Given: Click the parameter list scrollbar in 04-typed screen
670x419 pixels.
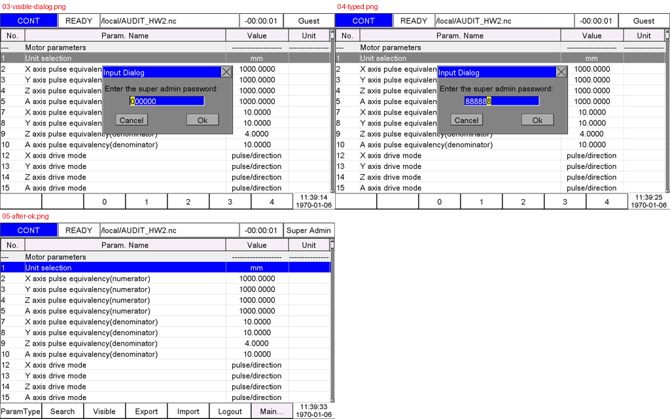Looking at the screenshot, I should (x=667, y=111).
